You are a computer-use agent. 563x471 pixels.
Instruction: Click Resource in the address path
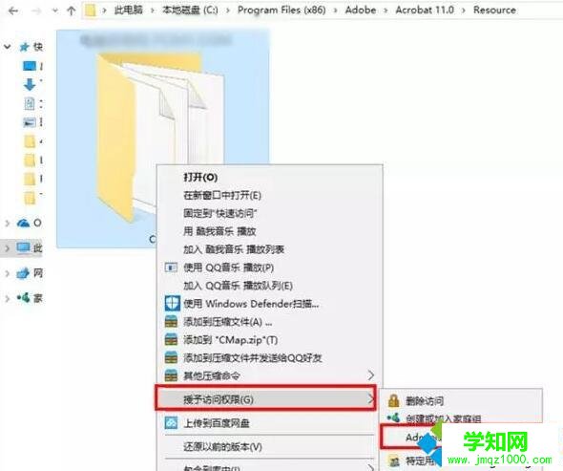click(x=494, y=11)
